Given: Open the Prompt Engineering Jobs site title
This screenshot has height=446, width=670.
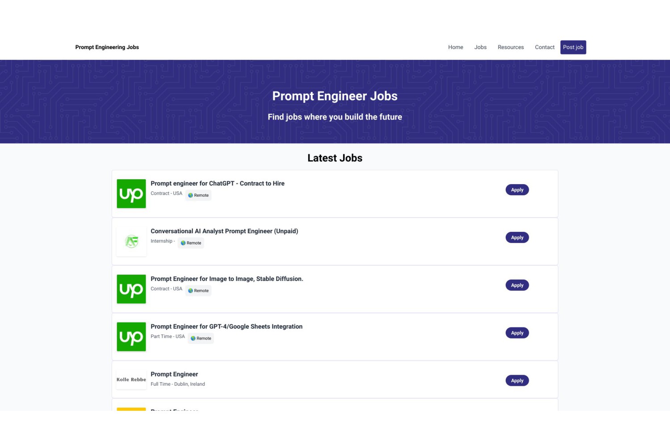Looking at the screenshot, I should point(107,47).
